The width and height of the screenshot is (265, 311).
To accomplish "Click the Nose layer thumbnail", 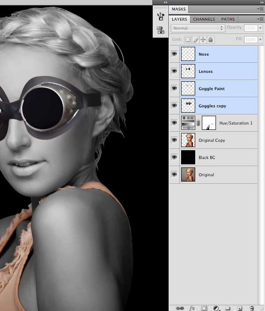I will click(x=188, y=54).
